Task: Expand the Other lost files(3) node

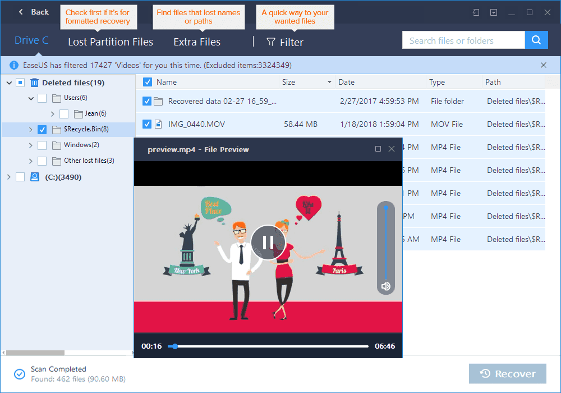Action: (31, 161)
